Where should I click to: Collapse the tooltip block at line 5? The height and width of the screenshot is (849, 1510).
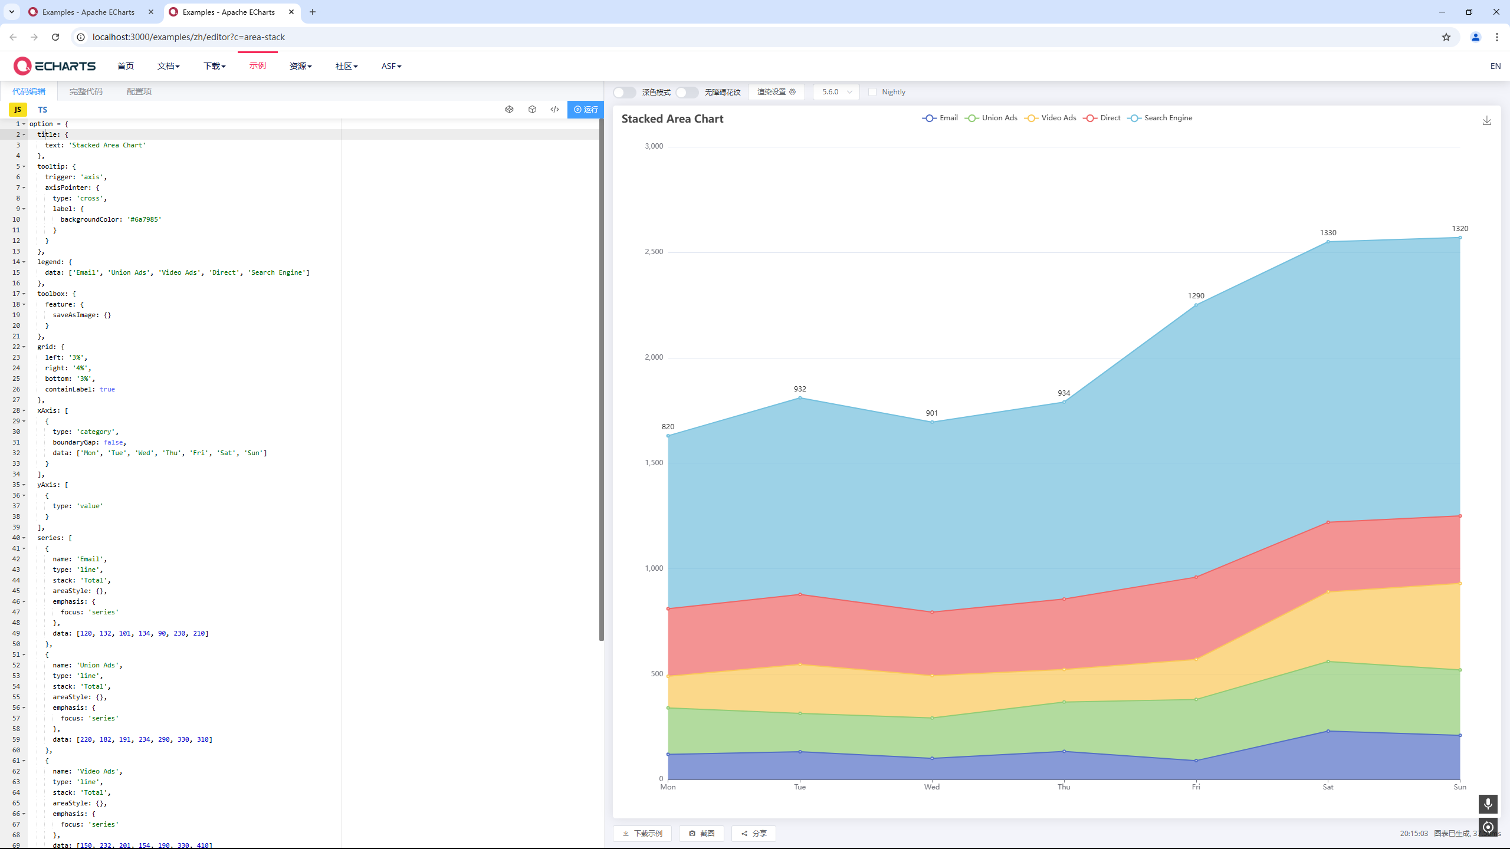coord(24,166)
